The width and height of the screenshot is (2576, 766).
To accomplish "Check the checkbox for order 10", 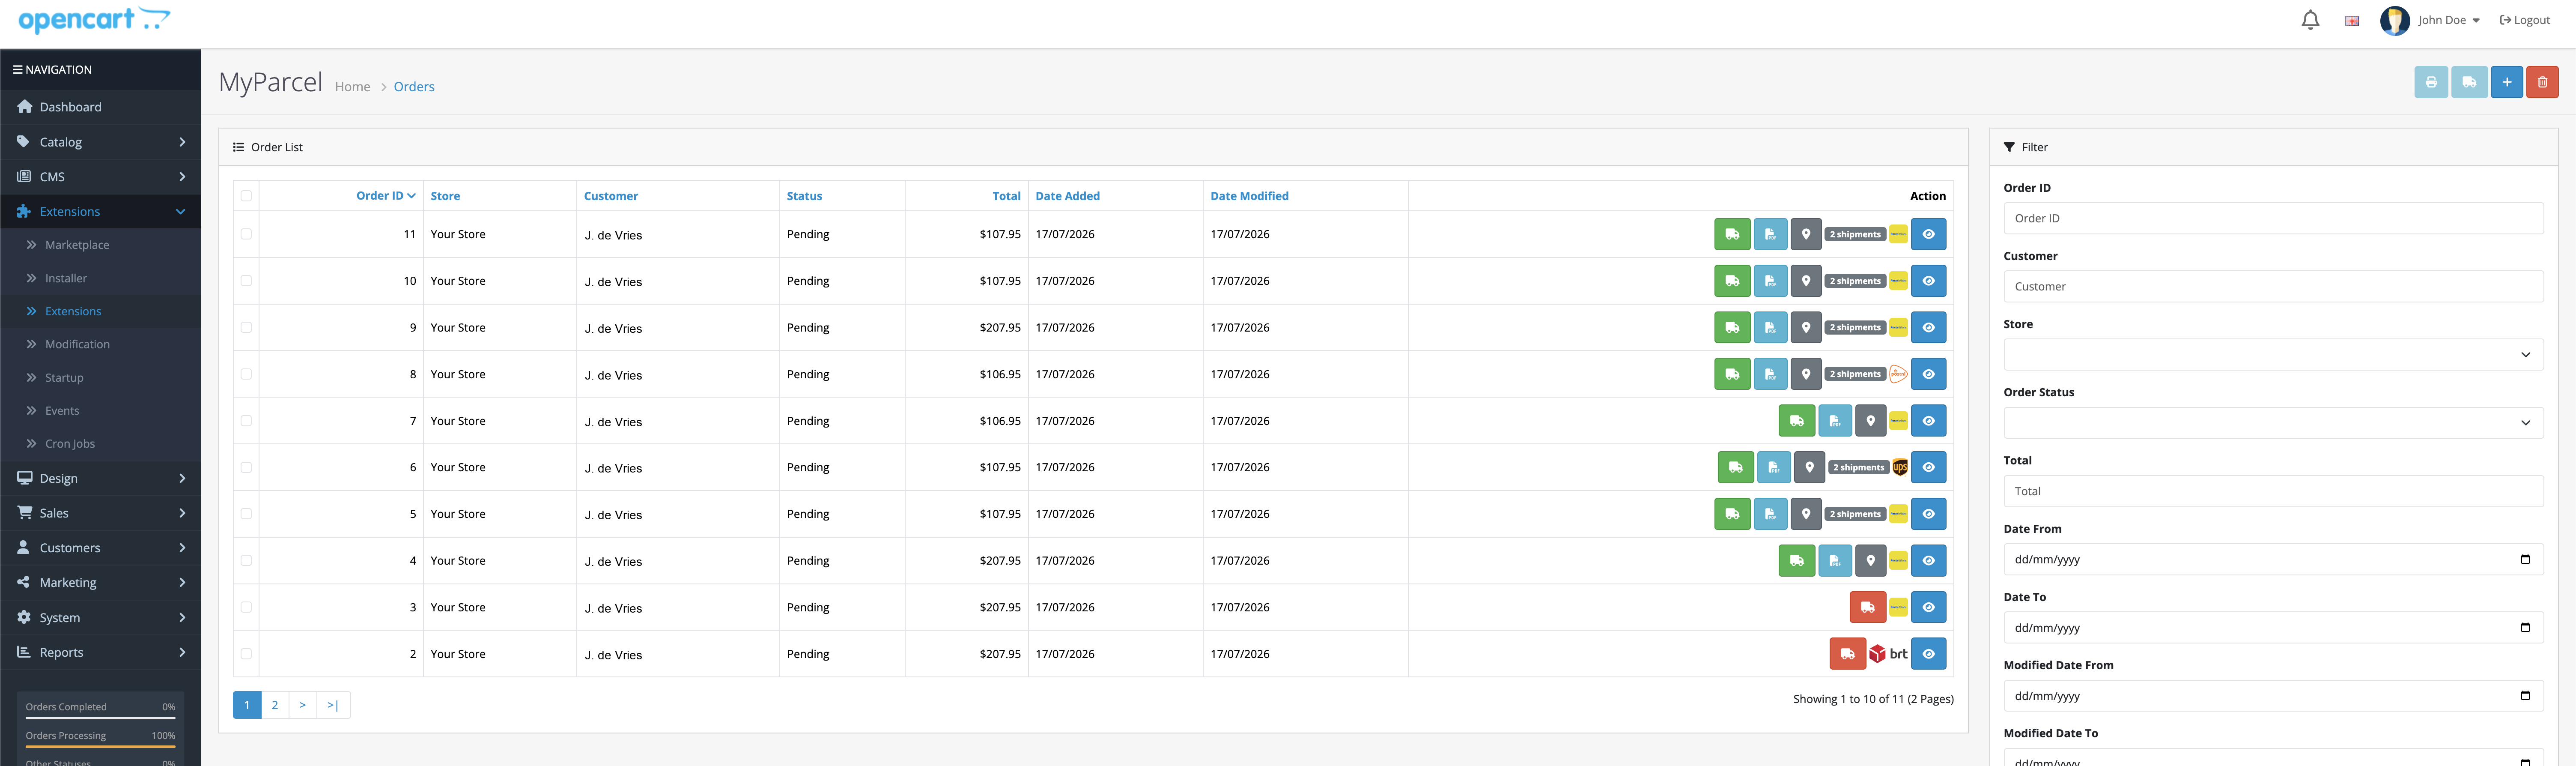I will tap(246, 281).
